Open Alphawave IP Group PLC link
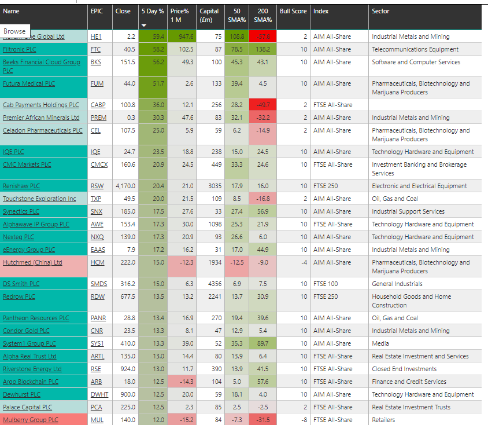Screen dimensions: 488x425 36,225
